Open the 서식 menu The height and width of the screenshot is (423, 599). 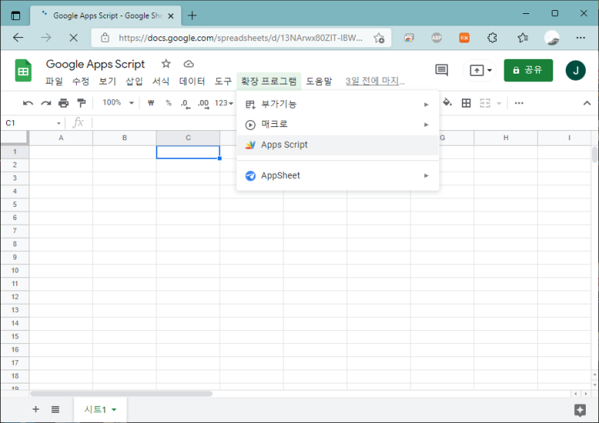(x=161, y=81)
